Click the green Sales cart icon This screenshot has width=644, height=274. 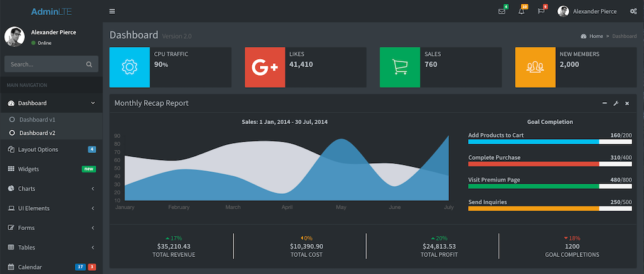click(400, 66)
